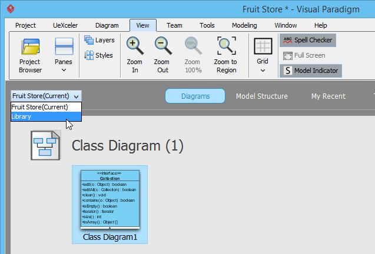
Task: Open the Modeling tab
Action: (244, 25)
